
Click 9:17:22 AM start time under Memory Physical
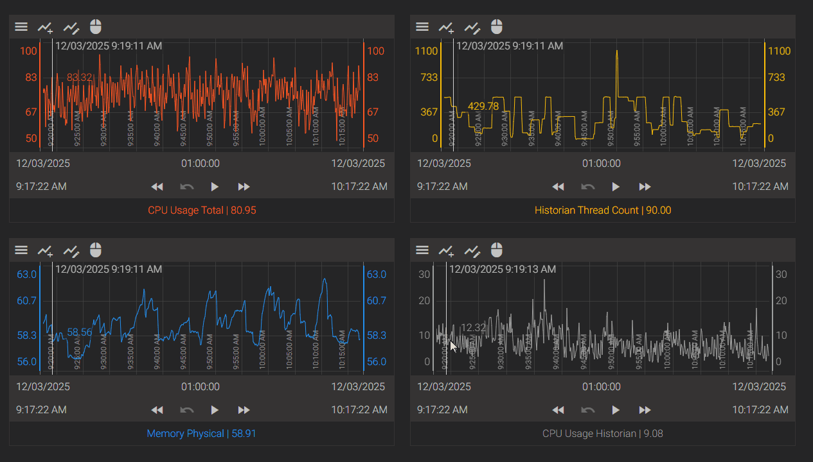(41, 410)
